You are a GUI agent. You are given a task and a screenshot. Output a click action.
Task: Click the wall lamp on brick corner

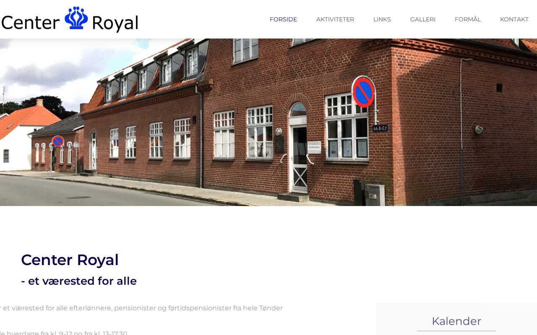[x=478, y=130]
